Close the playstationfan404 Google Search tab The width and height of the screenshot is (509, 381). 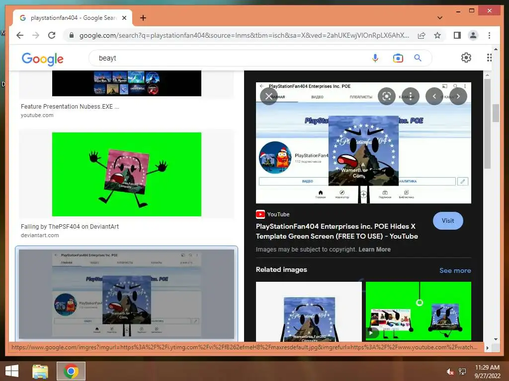(124, 18)
